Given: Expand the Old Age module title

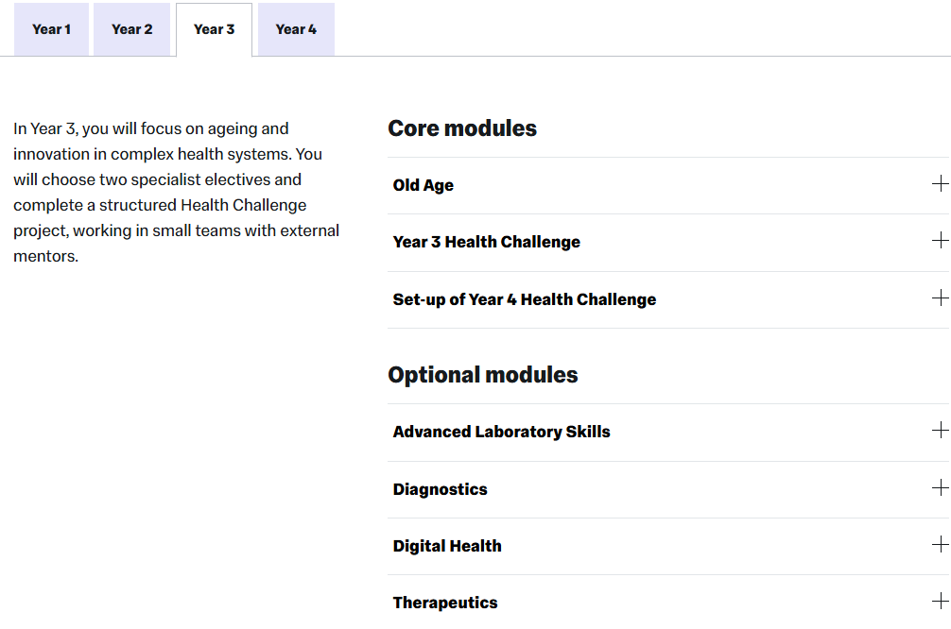Looking at the screenshot, I should (x=424, y=185).
